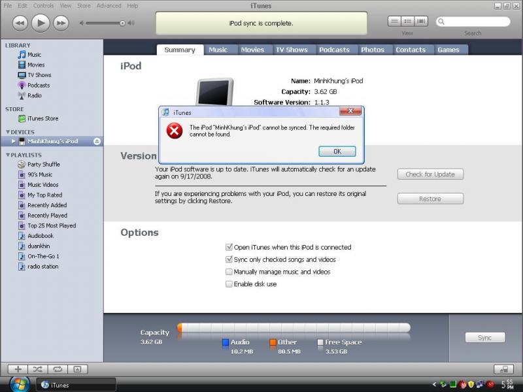Create a new playlist with plus button
This screenshot has width=523, height=392.
click(x=18, y=369)
